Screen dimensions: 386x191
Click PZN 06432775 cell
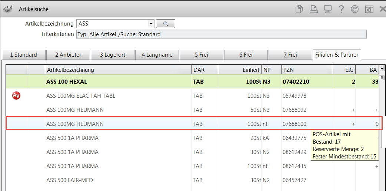pyautogui.click(x=295, y=138)
